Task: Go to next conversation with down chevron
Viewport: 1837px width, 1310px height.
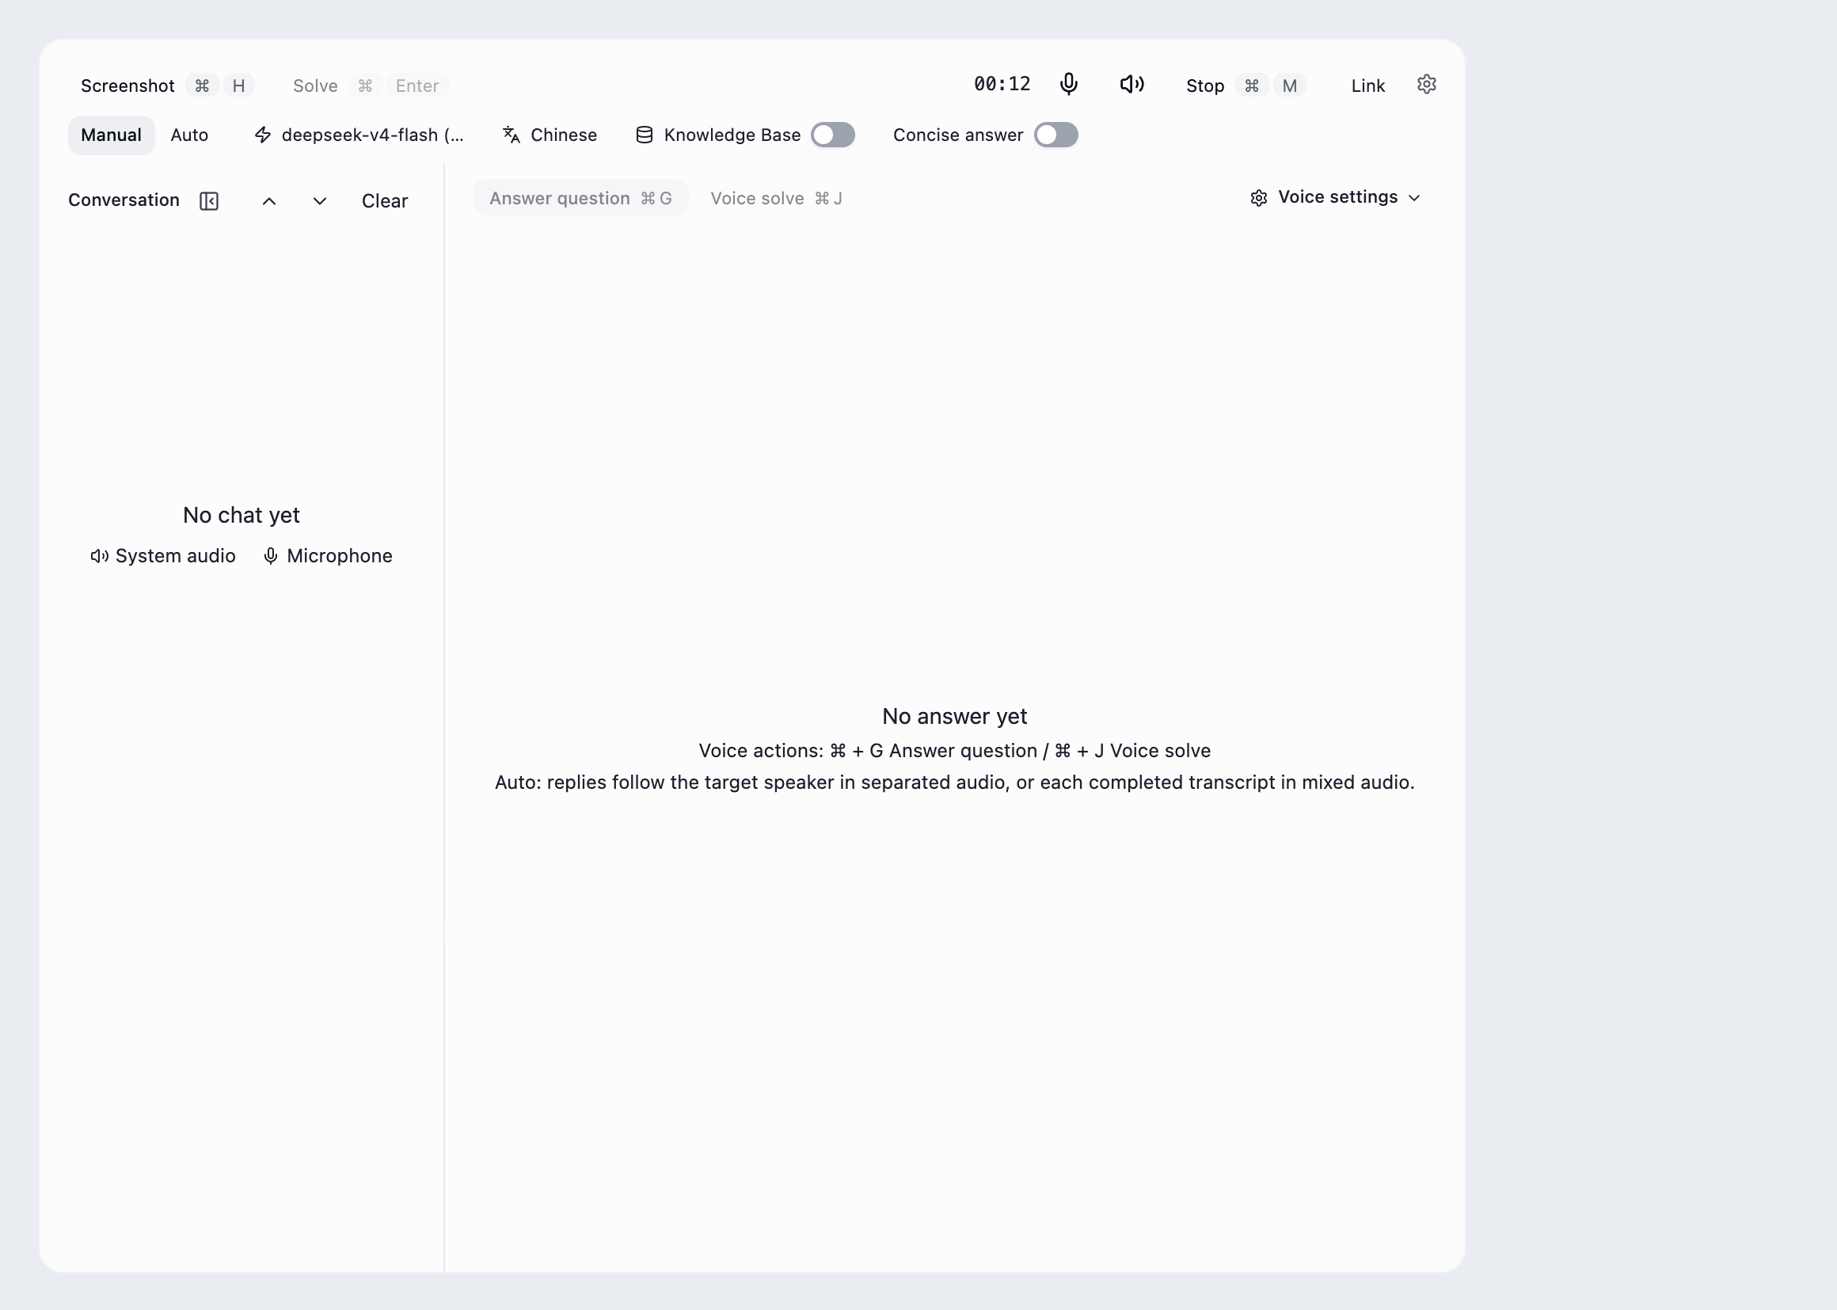Action: pos(320,201)
